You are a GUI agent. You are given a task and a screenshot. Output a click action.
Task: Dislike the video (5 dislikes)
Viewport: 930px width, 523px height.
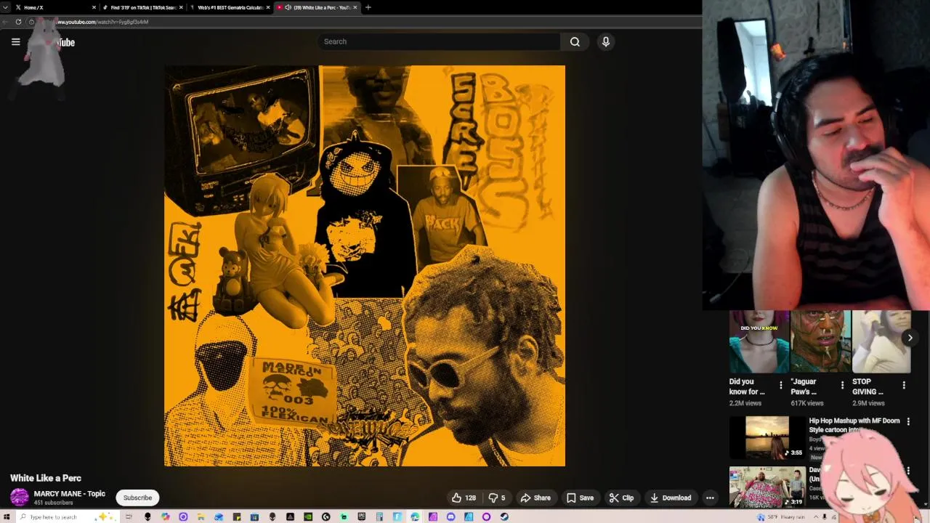click(x=497, y=498)
